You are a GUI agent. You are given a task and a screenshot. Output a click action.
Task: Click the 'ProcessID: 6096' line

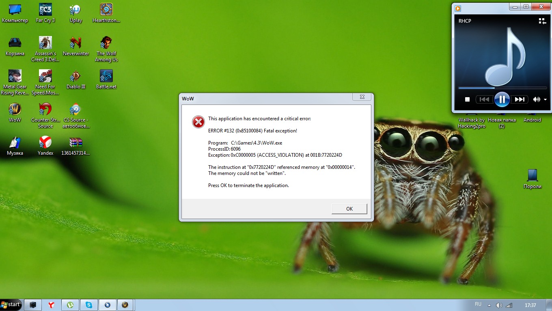(x=224, y=149)
